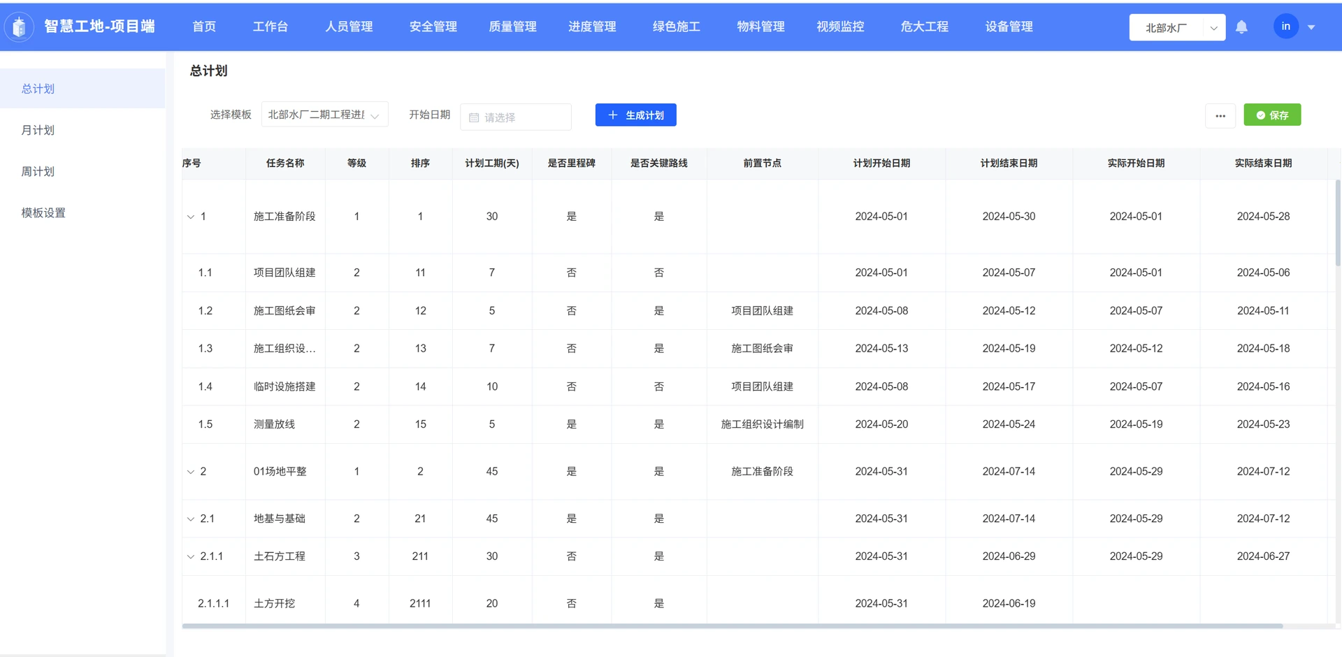Open the user menu caret next to the avatar
This screenshot has width=1342, height=657.
tap(1311, 27)
